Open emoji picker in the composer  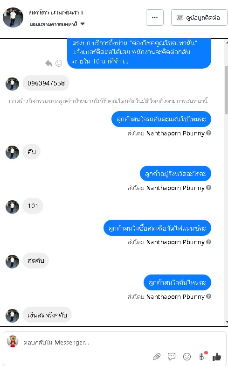pyautogui.click(x=187, y=357)
